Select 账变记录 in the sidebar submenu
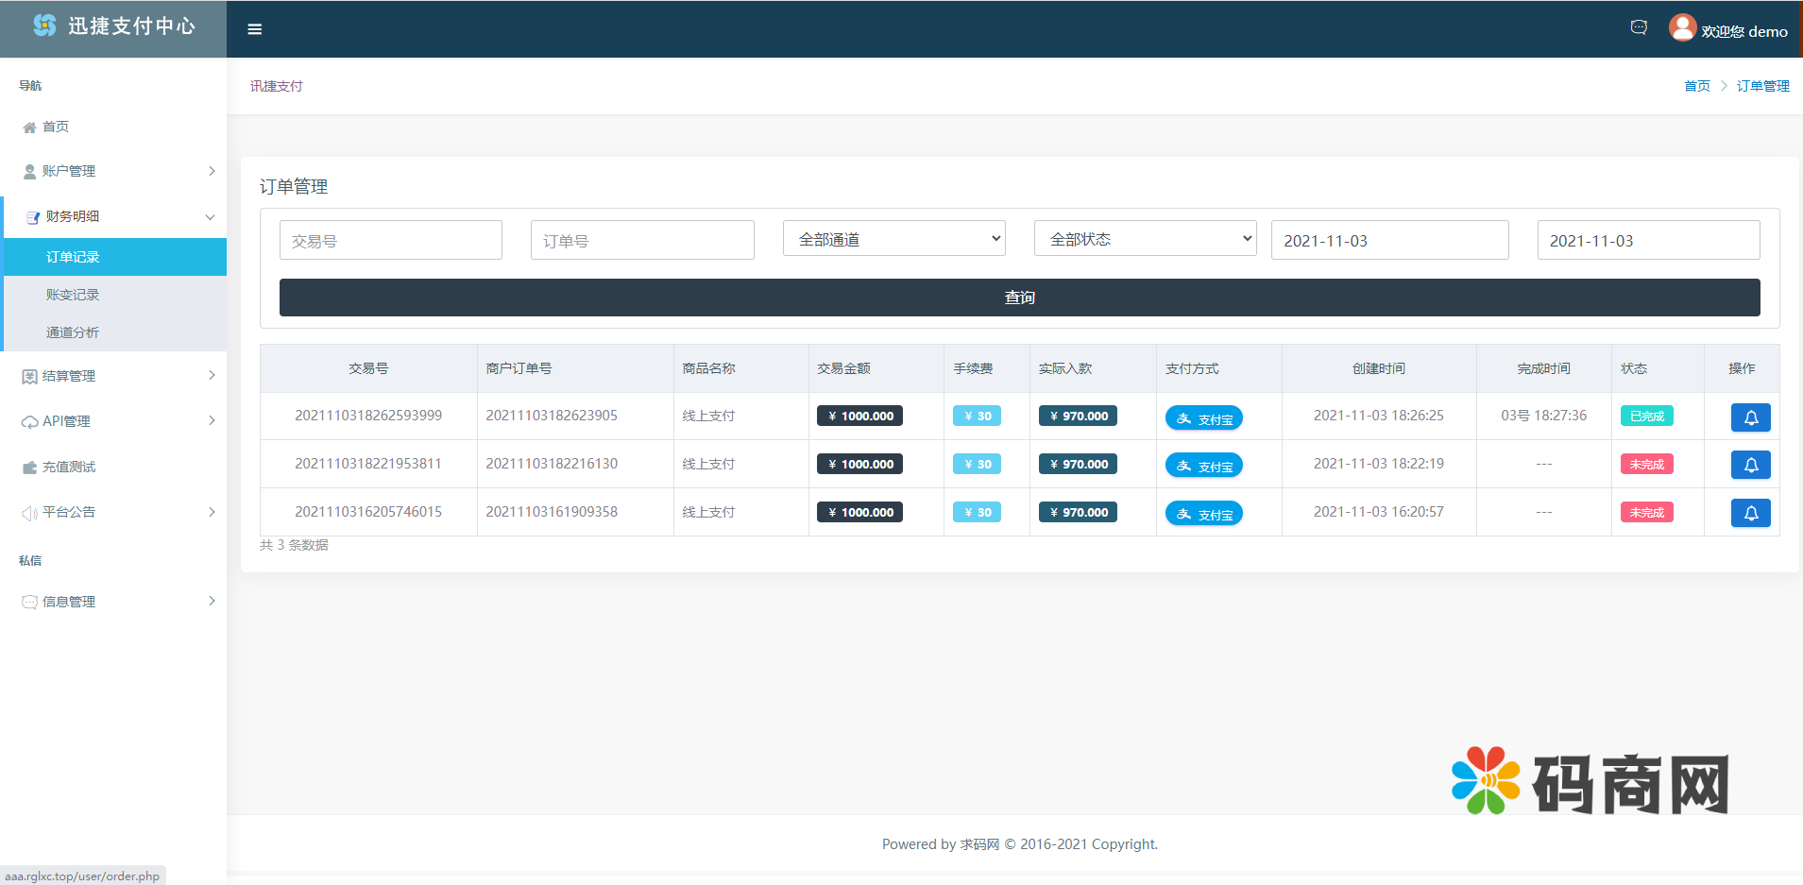The height and width of the screenshot is (885, 1803). click(73, 295)
